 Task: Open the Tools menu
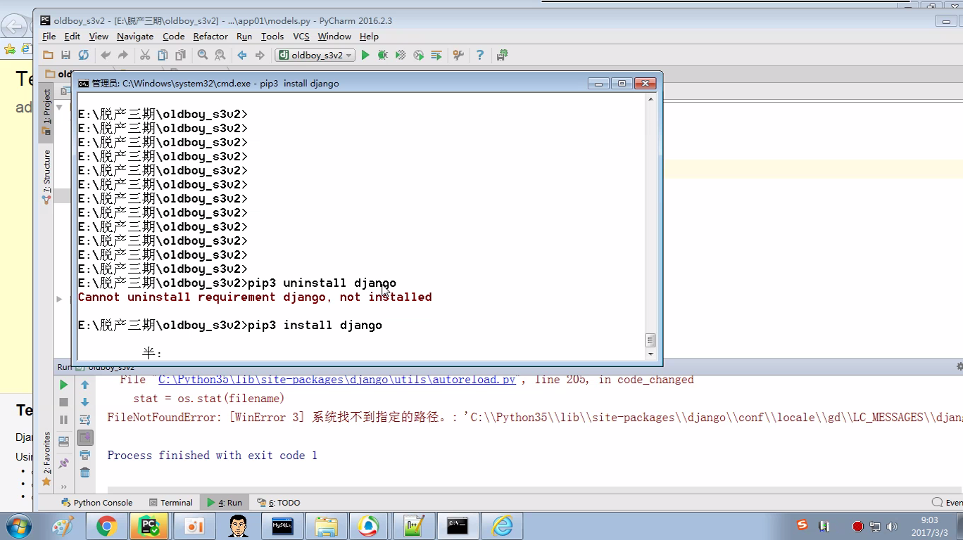[x=272, y=37]
